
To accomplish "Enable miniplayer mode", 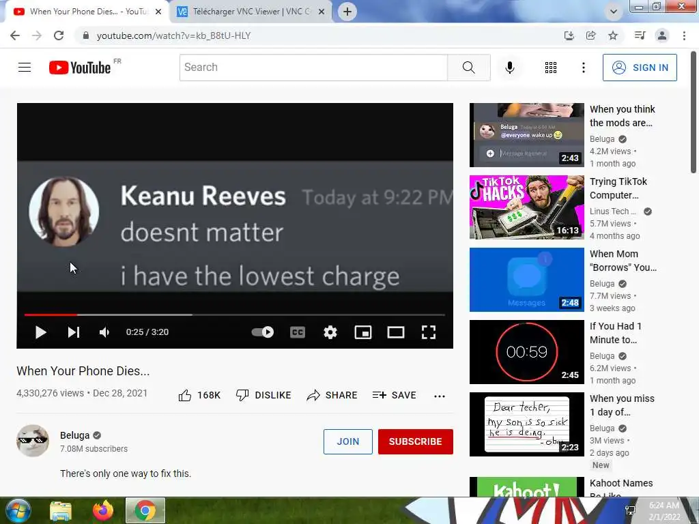I will click(363, 332).
